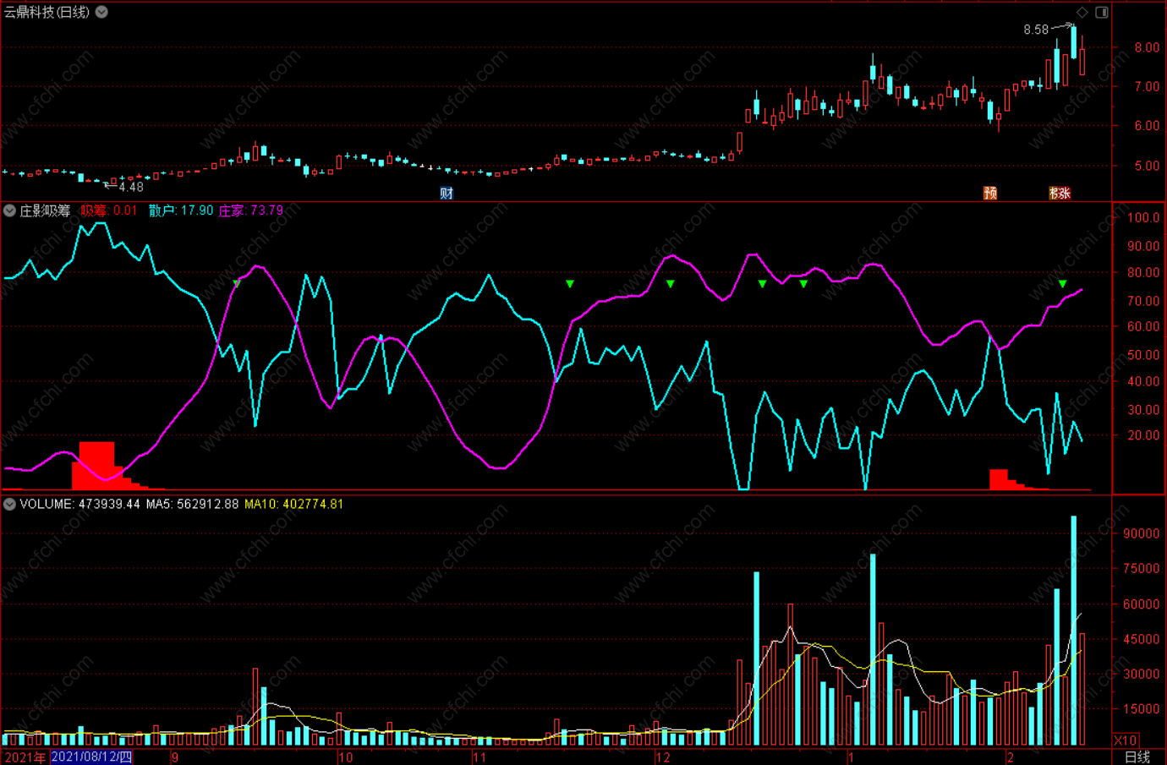Screen dimensions: 1167x765
Task: Click the 90000 volume axis label
Action: 1142,534
